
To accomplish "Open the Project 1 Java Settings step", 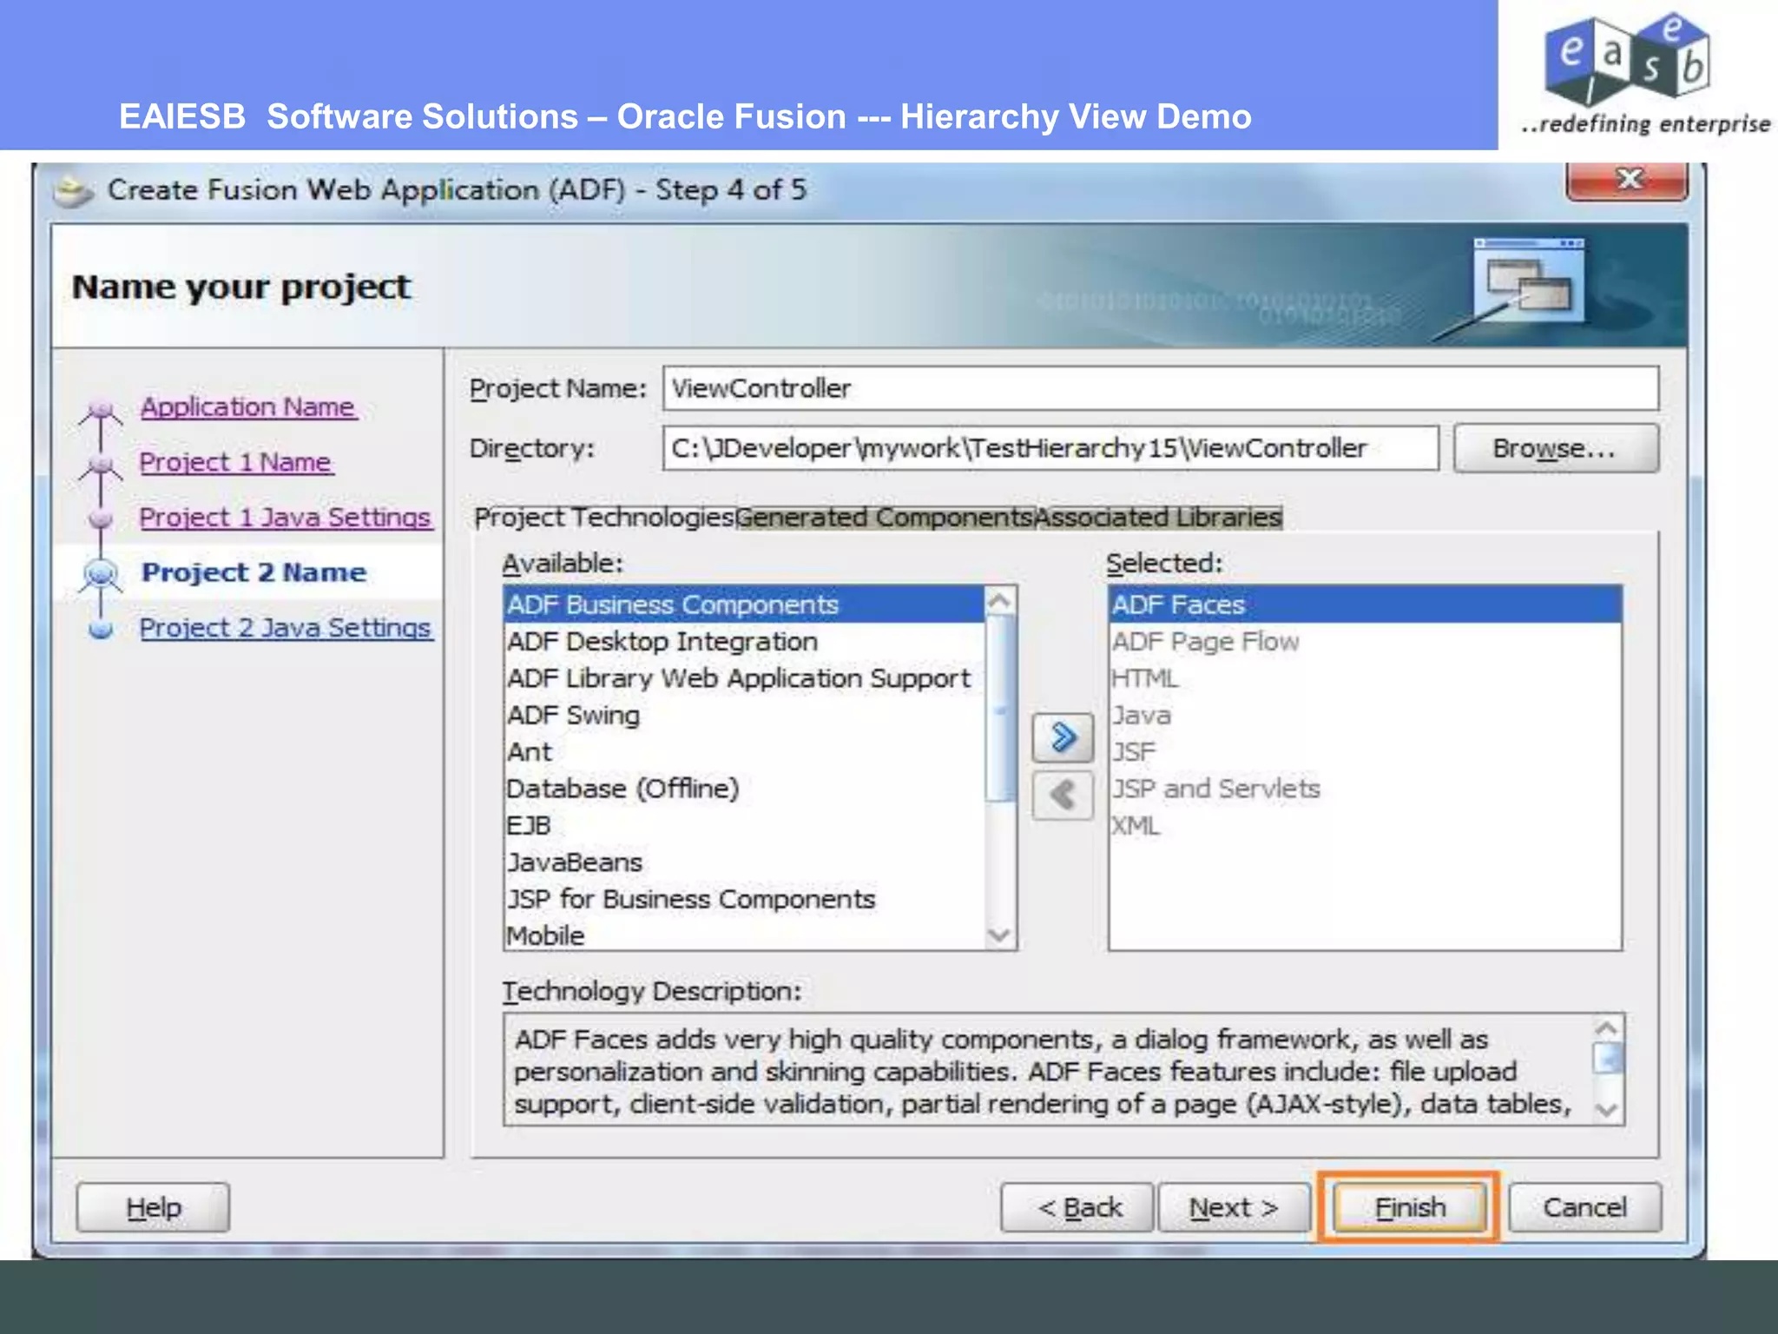I will pyautogui.click(x=286, y=518).
